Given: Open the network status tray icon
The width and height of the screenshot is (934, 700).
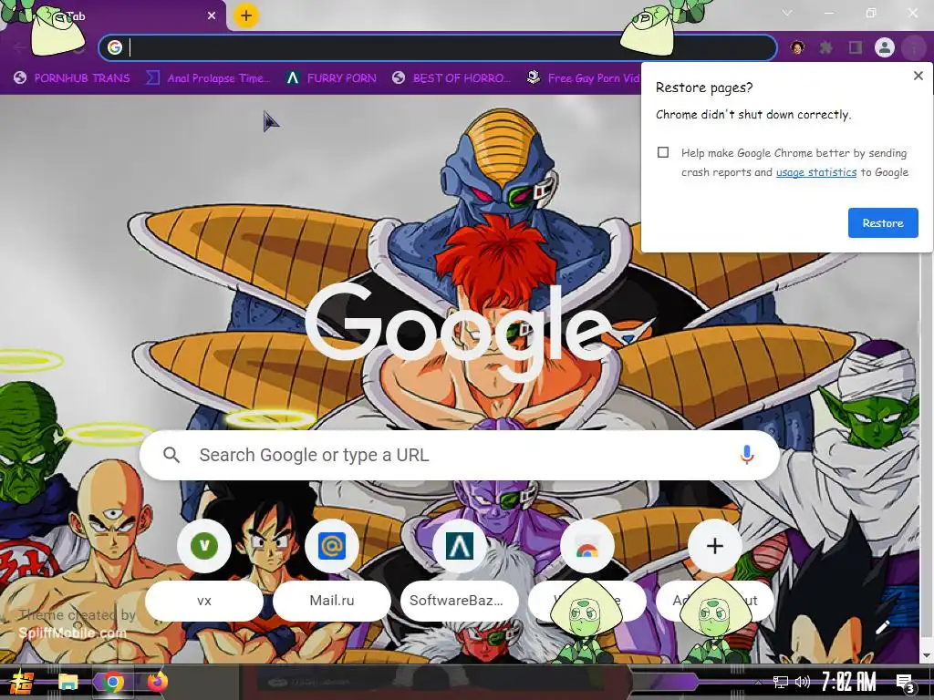Looking at the screenshot, I should [781, 682].
